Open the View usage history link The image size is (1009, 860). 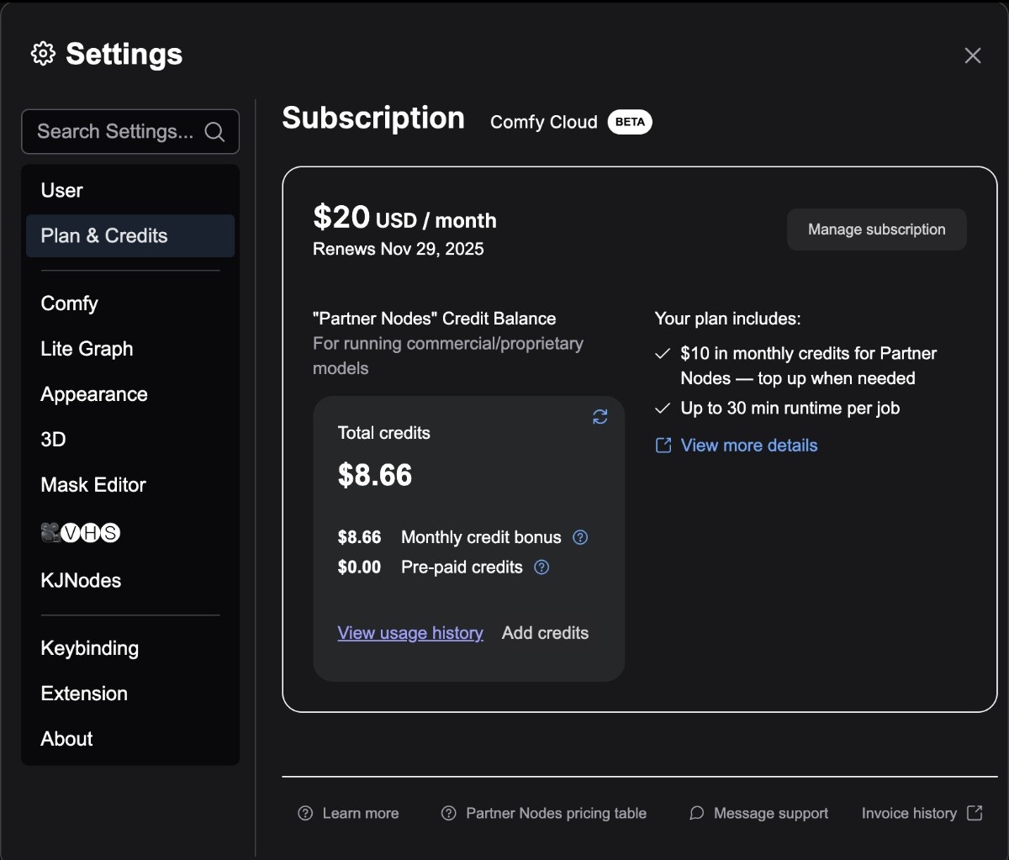[x=410, y=632]
